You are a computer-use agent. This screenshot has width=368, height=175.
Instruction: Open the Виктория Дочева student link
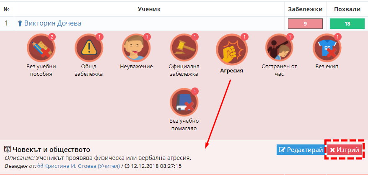(52, 23)
